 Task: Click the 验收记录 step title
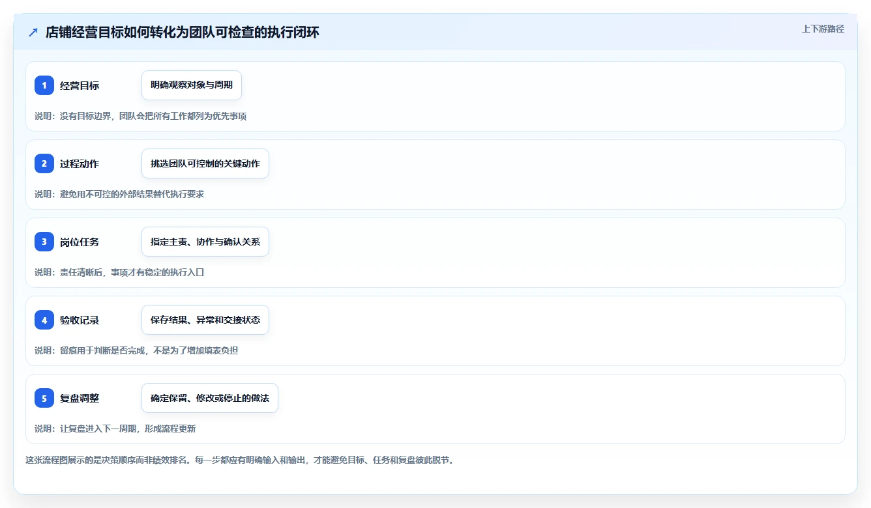[80, 320]
